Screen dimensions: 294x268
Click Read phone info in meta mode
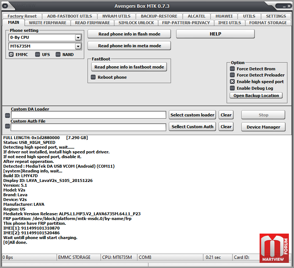pyautogui.click(x=129, y=46)
